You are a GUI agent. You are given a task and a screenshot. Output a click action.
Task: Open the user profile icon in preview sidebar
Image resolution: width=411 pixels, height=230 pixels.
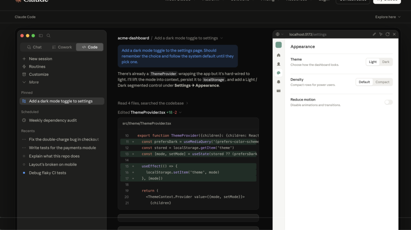(x=279, y=64)
